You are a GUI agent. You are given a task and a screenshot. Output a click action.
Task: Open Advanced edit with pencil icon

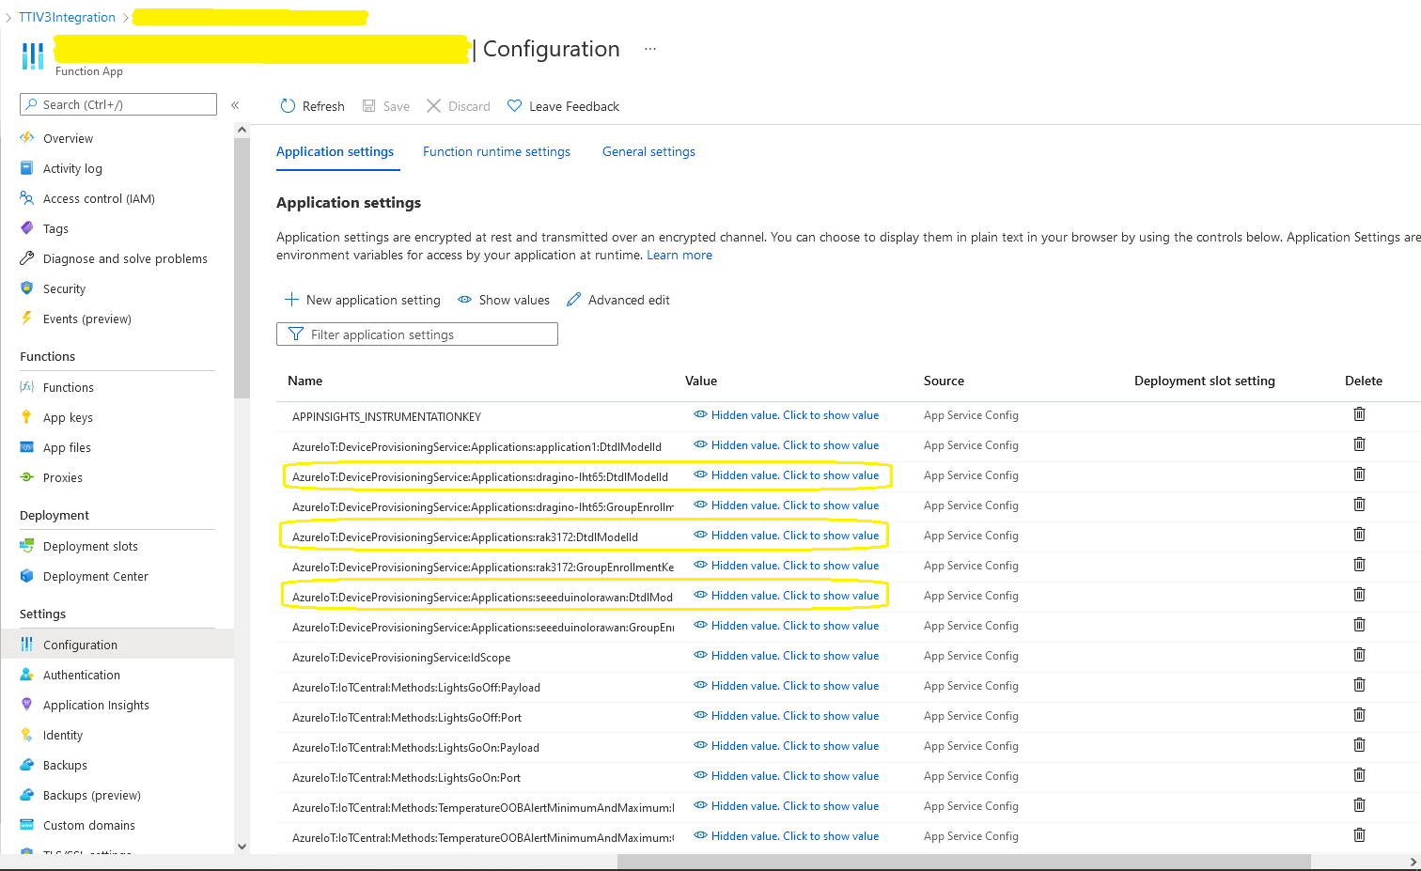(574, 300)
